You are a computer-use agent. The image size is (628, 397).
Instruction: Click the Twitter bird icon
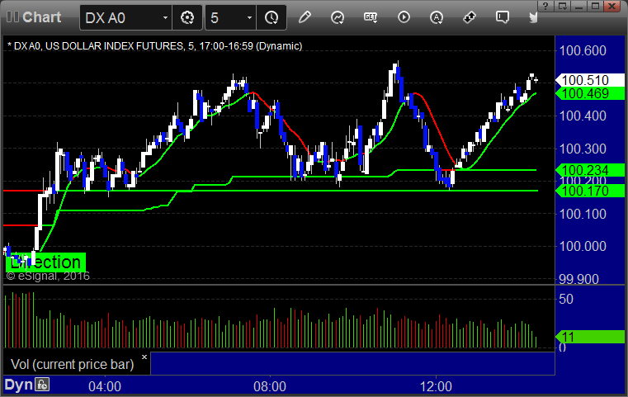point(533,17)
